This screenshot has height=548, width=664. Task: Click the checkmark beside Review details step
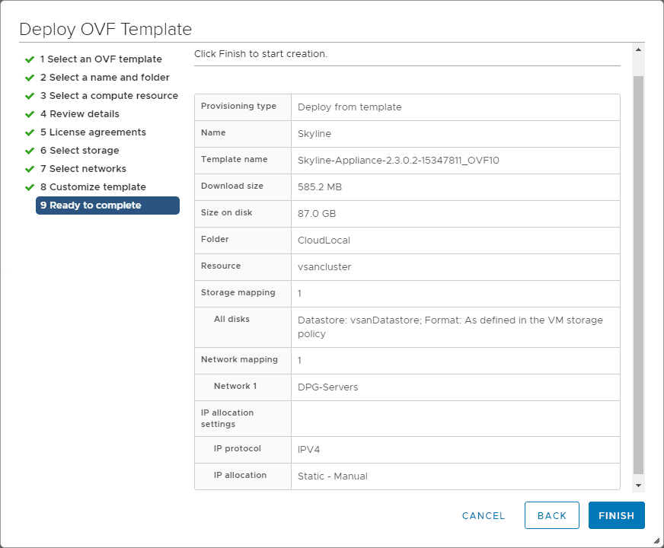point(30,114)
